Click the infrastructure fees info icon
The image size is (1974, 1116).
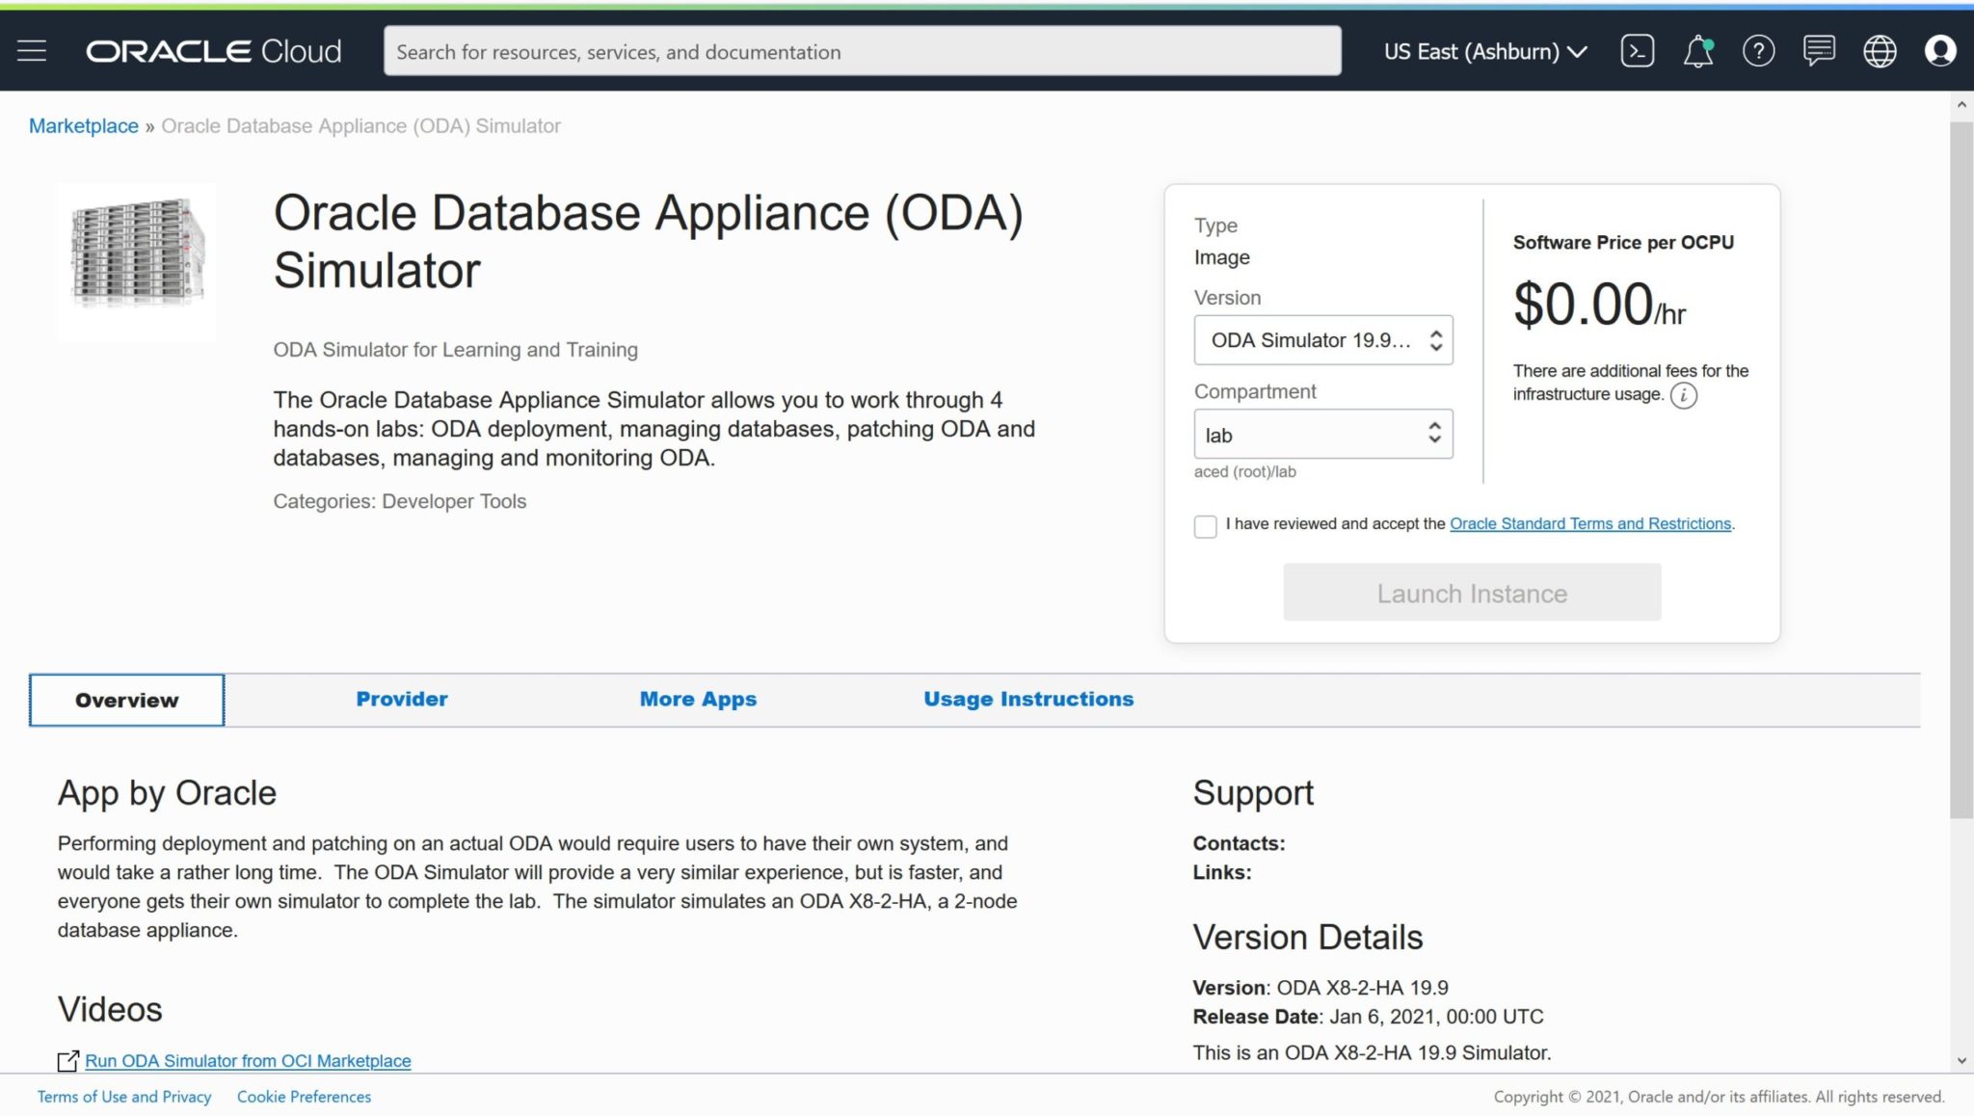click(x=1684, y=395)
